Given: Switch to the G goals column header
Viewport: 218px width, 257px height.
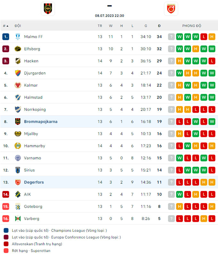Looking at the screenshot, I should [x=146, y=26].
